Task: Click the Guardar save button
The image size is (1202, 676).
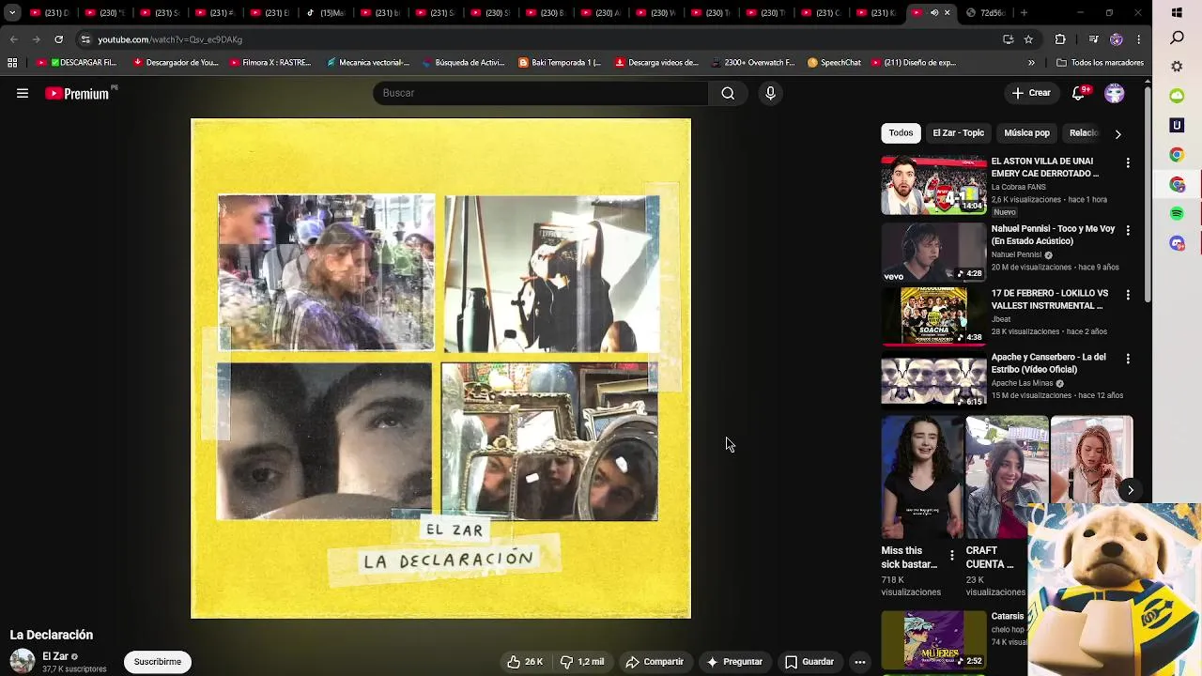Action: pyautogui.click(x=809, y=662)
